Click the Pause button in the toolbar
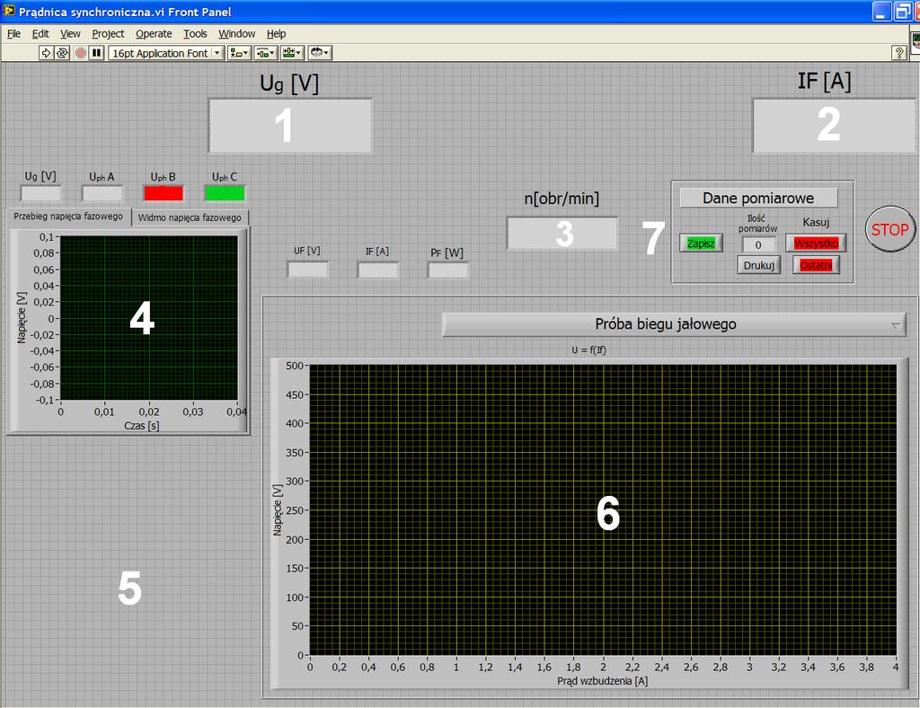920x708 pixels. coord(97,53)
